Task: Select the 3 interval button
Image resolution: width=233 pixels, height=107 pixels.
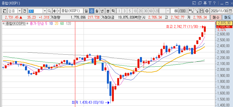Action: (x=124, y=11)
